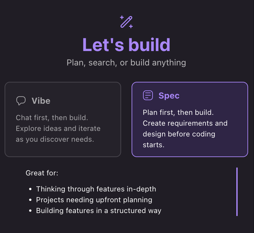Screen dimensions: 254x233
Task: Click "Create requirements and" description line
Action: 185,123
